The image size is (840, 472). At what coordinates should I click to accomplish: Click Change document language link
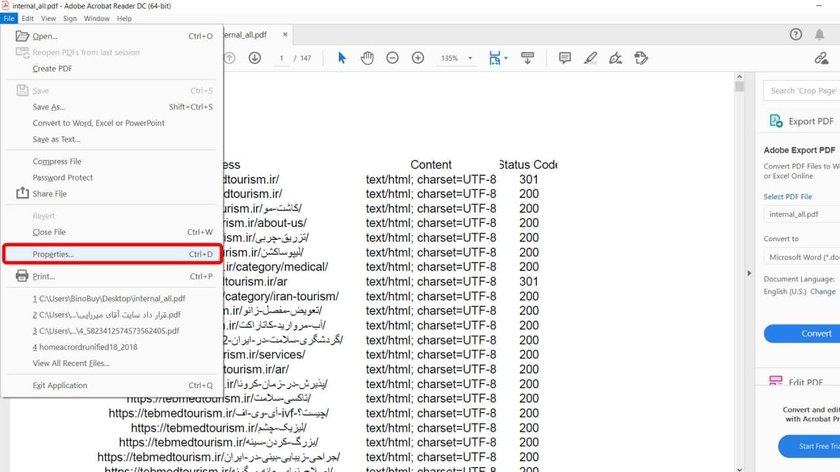tap(823, 291)
